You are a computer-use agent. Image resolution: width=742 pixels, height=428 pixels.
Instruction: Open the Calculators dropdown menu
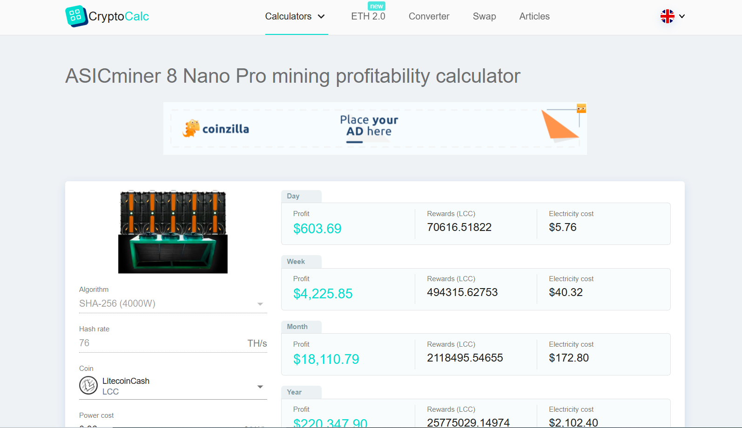pyautogui.click(x=296, y=17)
